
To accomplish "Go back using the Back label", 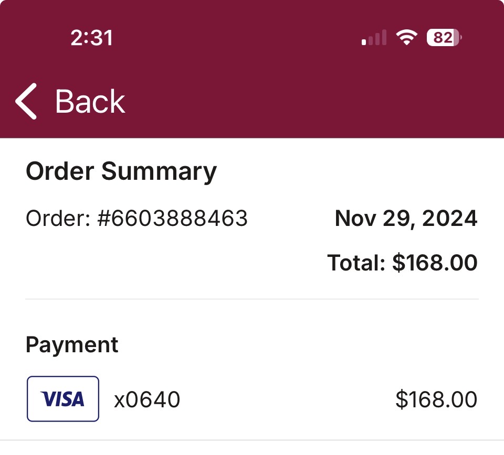I will coord(90,101).
